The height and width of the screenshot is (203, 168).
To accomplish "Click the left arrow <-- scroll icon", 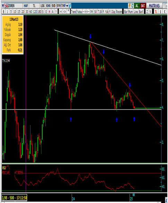I will 88,12.
